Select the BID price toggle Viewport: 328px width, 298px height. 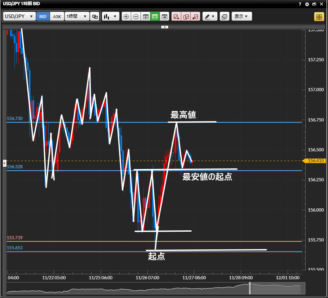coord(43,17)
